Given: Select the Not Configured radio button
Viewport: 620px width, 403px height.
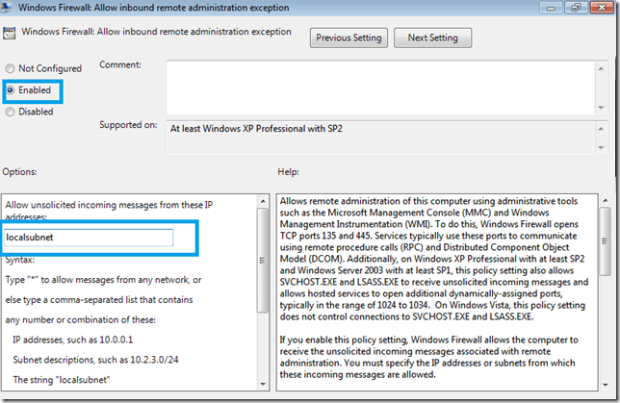Looking at the screenshot, I should tap(11, 69).
